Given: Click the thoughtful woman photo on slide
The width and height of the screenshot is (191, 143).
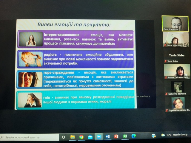Looking at the screenshot, I should tap(31, 39).
